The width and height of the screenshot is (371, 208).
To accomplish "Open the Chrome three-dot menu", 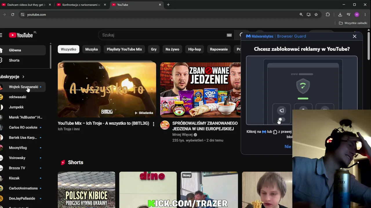I will coord(365,14).
